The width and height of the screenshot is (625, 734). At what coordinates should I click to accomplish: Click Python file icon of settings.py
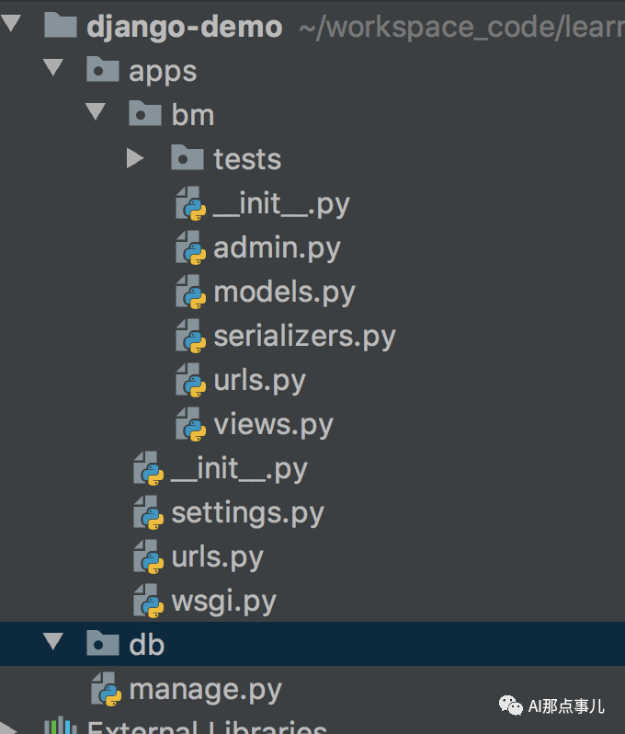149,512
